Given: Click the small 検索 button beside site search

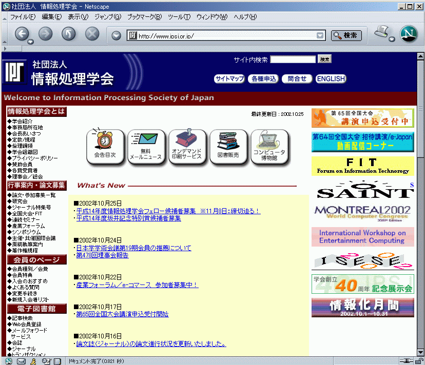Looking at the screenshot, I should [324, 59].
